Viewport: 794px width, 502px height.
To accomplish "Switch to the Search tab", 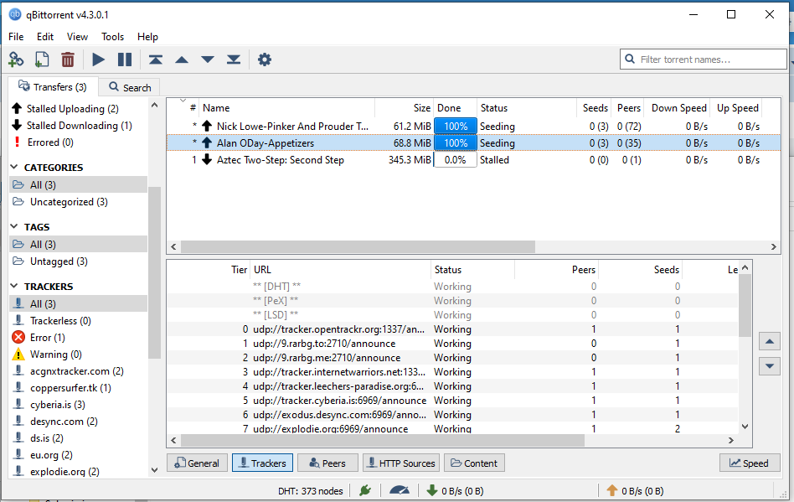I will coord(130,88).
